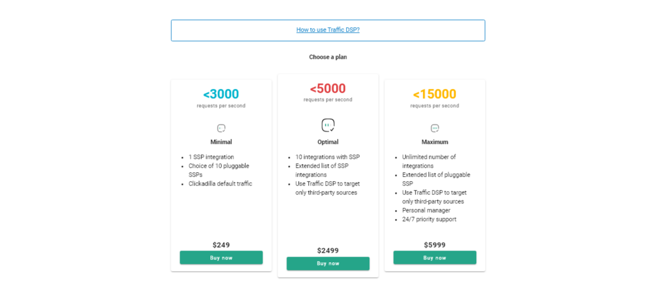Click the <3000 requests per second heading
The width and height of the screenshot is (667, 295).
[x=221, y=94]
